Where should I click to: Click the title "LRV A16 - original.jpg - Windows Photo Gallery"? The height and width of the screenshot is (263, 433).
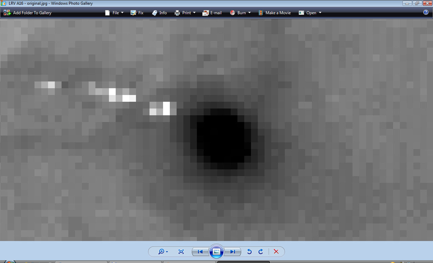click(51, 3)
